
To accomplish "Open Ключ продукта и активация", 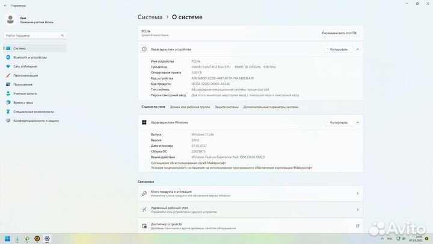I will click(250, 193).
